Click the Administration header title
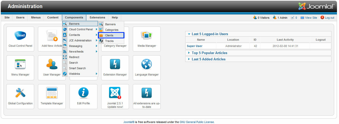339x124 pixels. [25, 6]
